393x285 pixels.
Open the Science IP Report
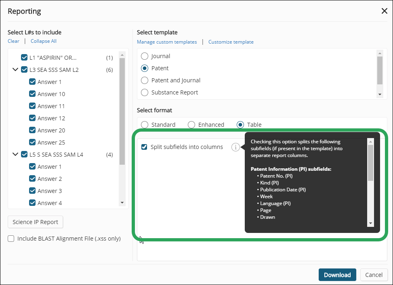pyautogui.click(x=36, y=222)
